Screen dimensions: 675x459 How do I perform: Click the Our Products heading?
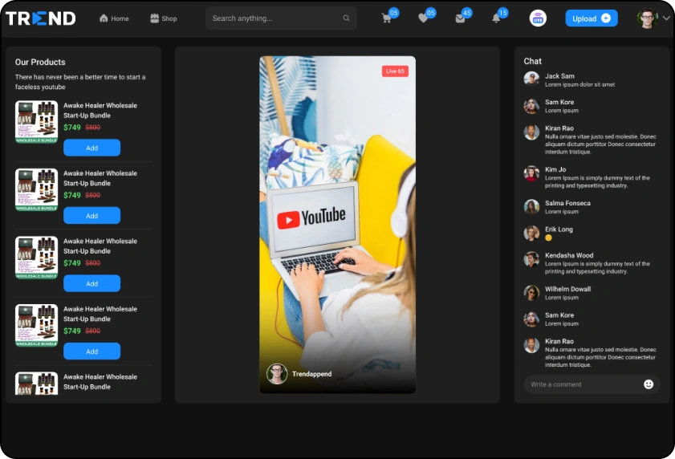point(40,62)
